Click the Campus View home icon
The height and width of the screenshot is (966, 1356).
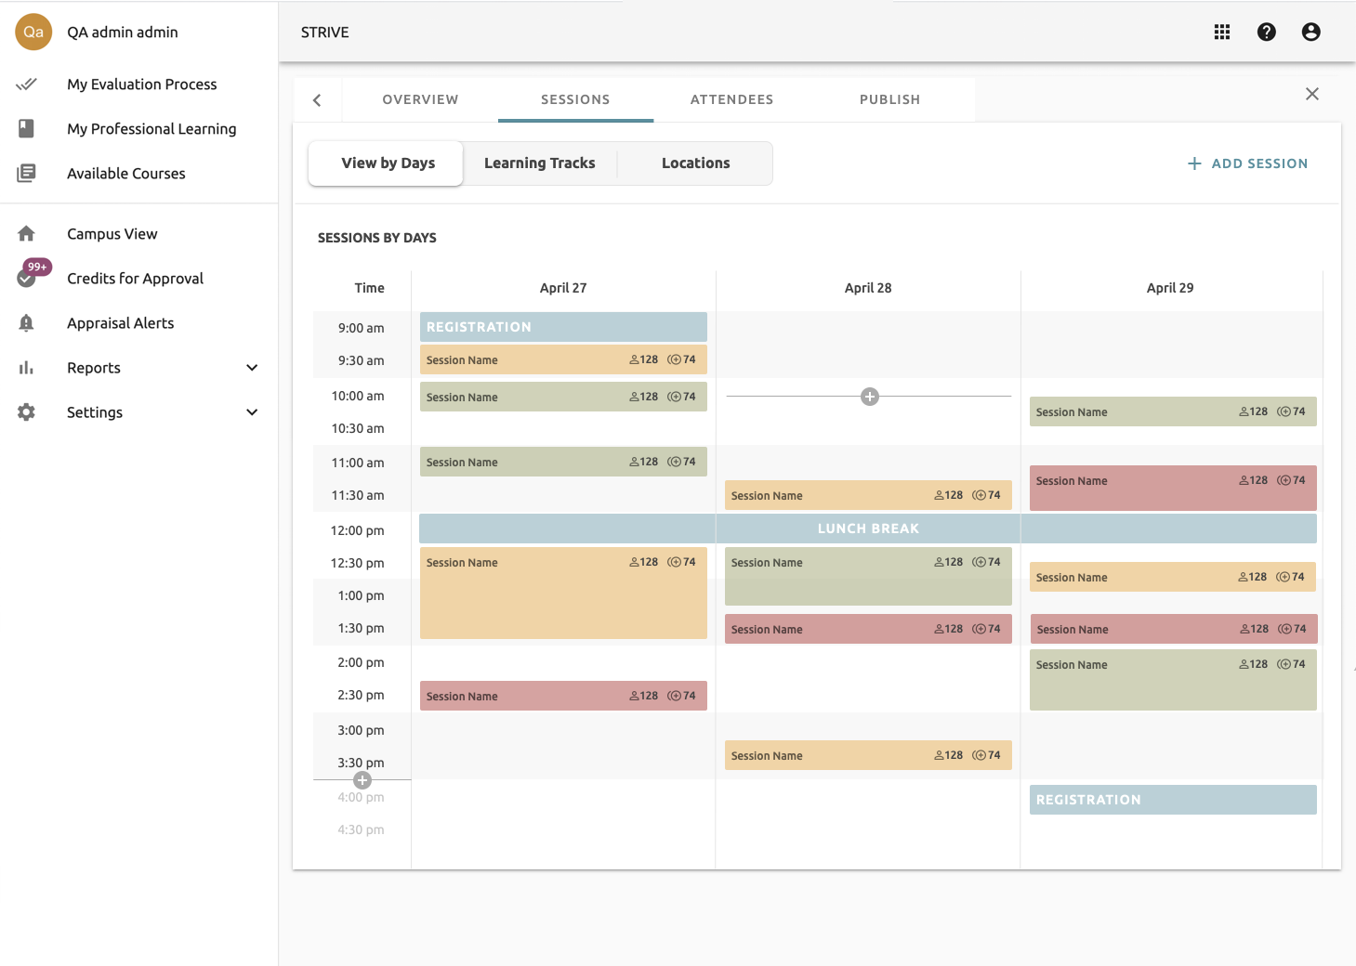[x=26, y=234]
